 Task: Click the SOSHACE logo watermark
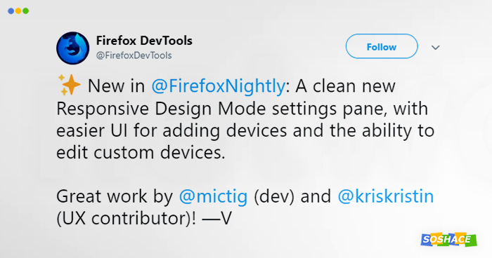(448, 240)
